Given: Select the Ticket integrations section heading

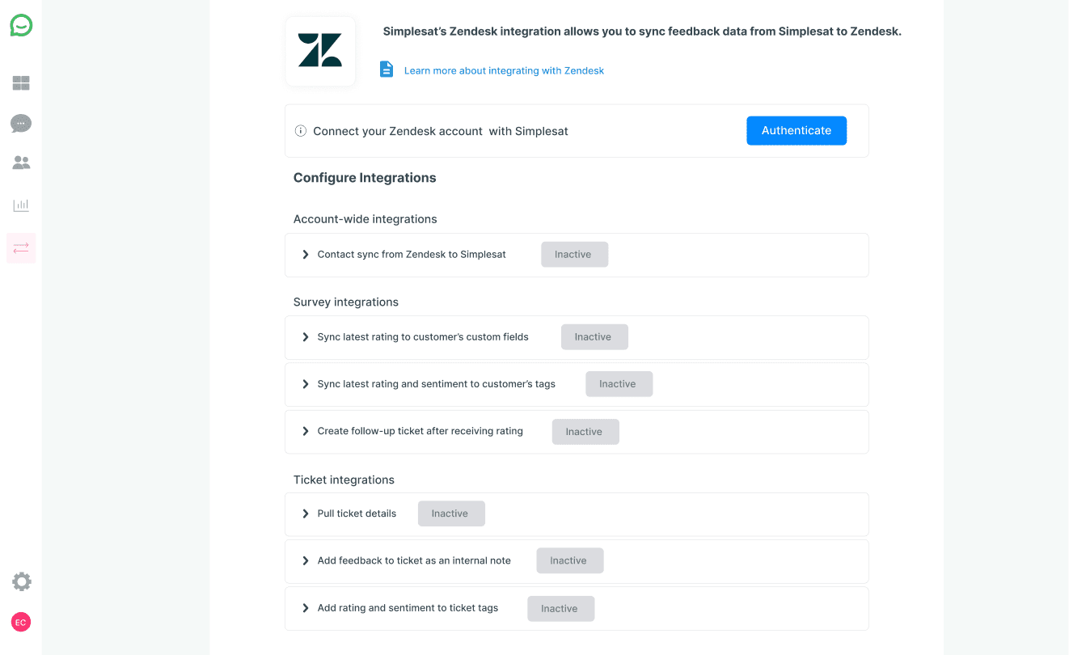Looking at the screenshot, I should tap(344, 480).
